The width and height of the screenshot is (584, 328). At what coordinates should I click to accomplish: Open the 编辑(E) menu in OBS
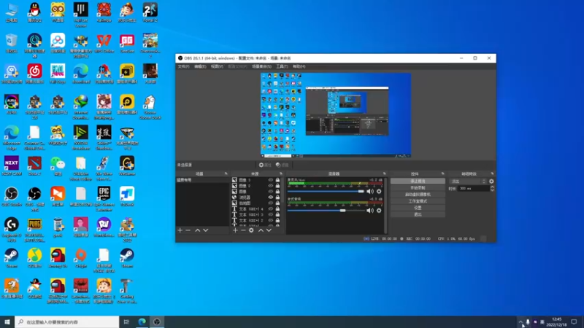[x=200, y=66]
